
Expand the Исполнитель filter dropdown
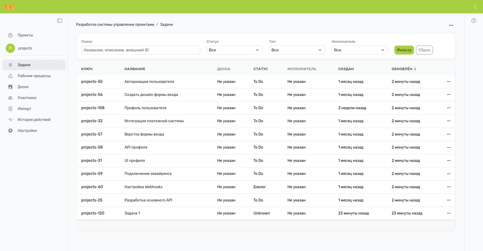[x=360, y=50]
